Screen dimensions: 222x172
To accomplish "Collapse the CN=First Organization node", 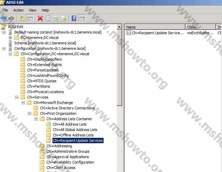I will point(29,114).
